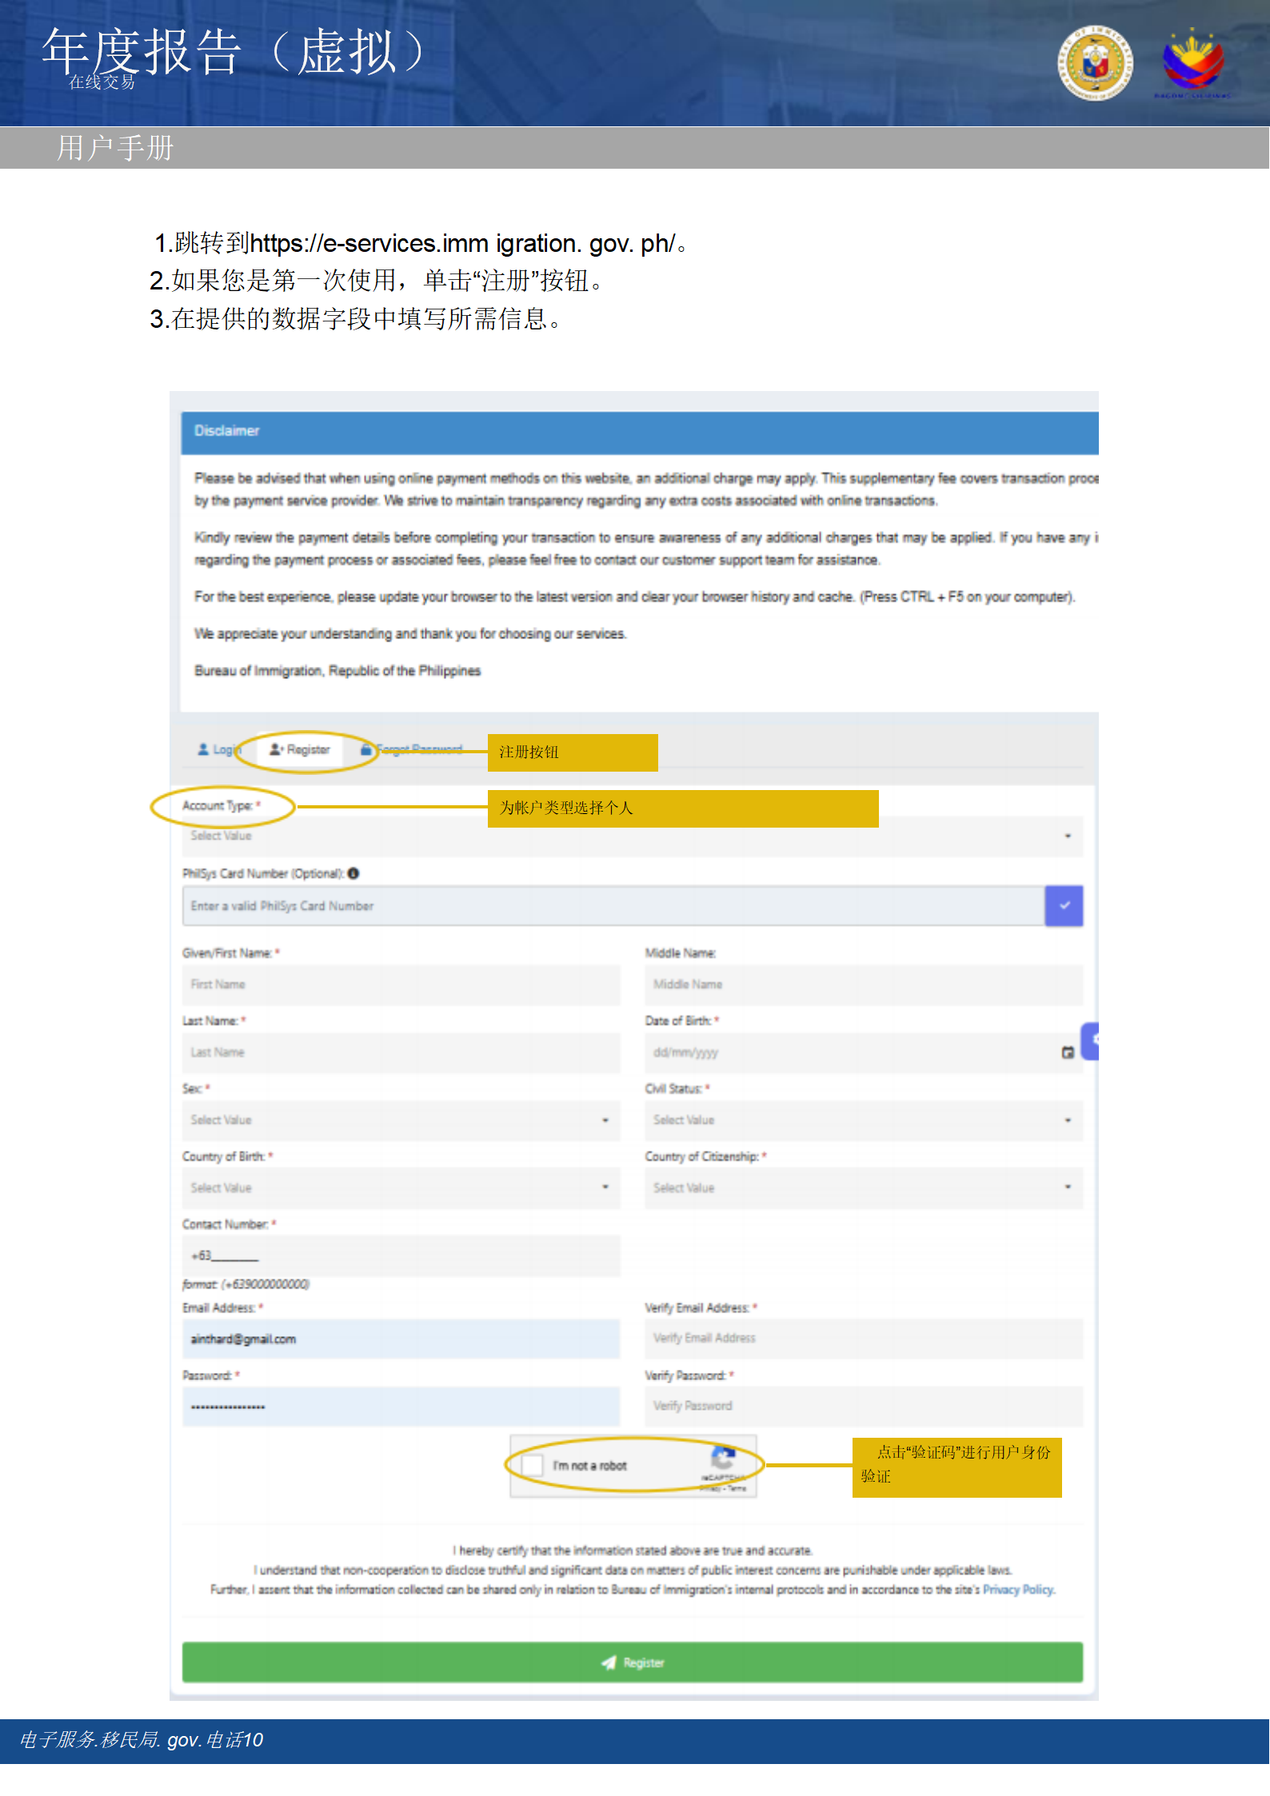Click the 'Bureau of Immigration, Republic of the Philippines' text

(x=337, y=671)
